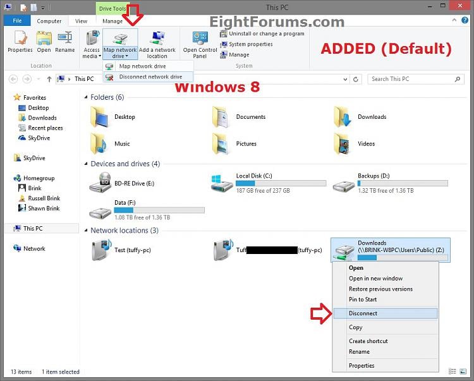
Task: Select Favorites in the navigation pane
Action: click(30, 97)
